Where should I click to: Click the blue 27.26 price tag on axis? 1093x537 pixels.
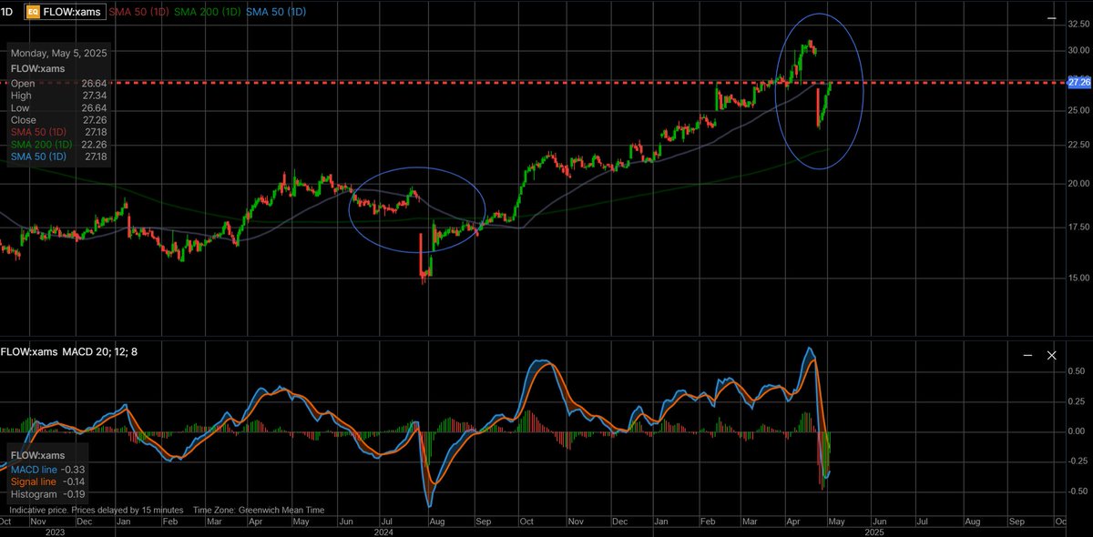pos(1078,82)
